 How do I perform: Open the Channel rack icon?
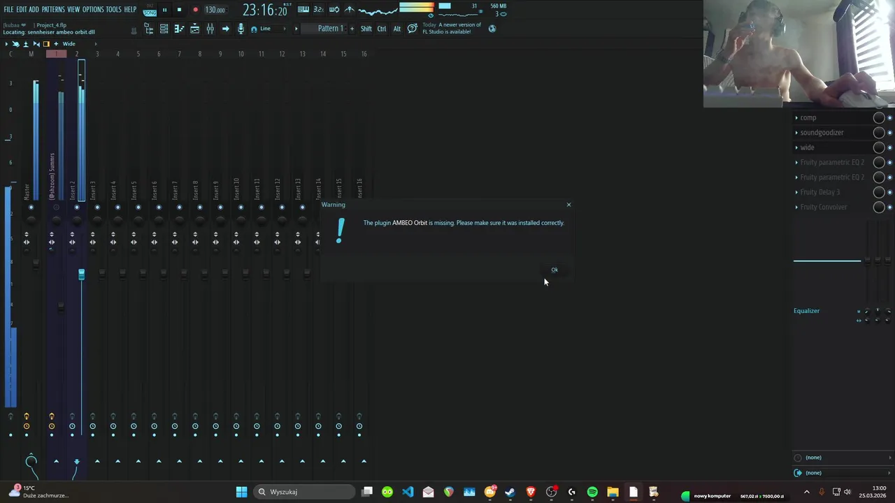coord(164,29)
